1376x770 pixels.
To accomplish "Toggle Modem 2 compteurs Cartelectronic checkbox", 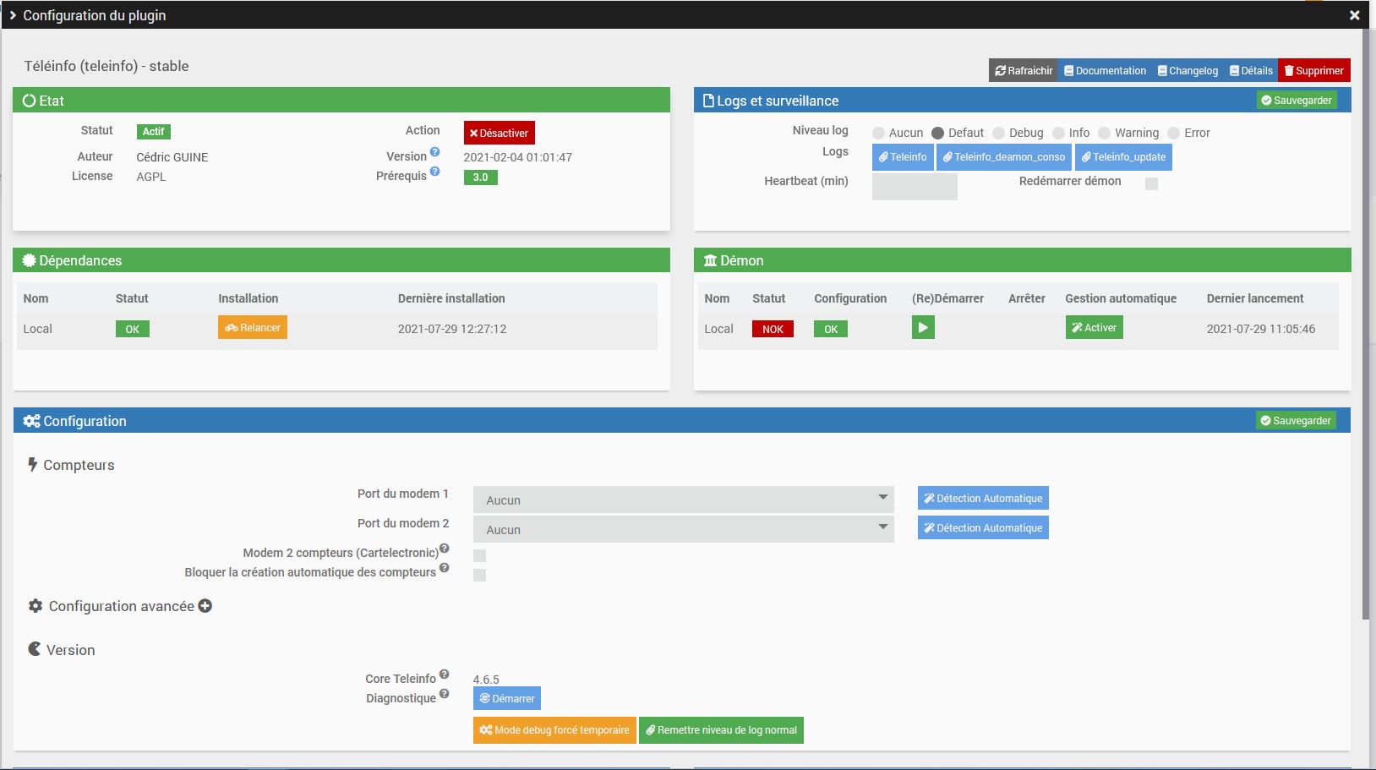I will click(479, 555).
